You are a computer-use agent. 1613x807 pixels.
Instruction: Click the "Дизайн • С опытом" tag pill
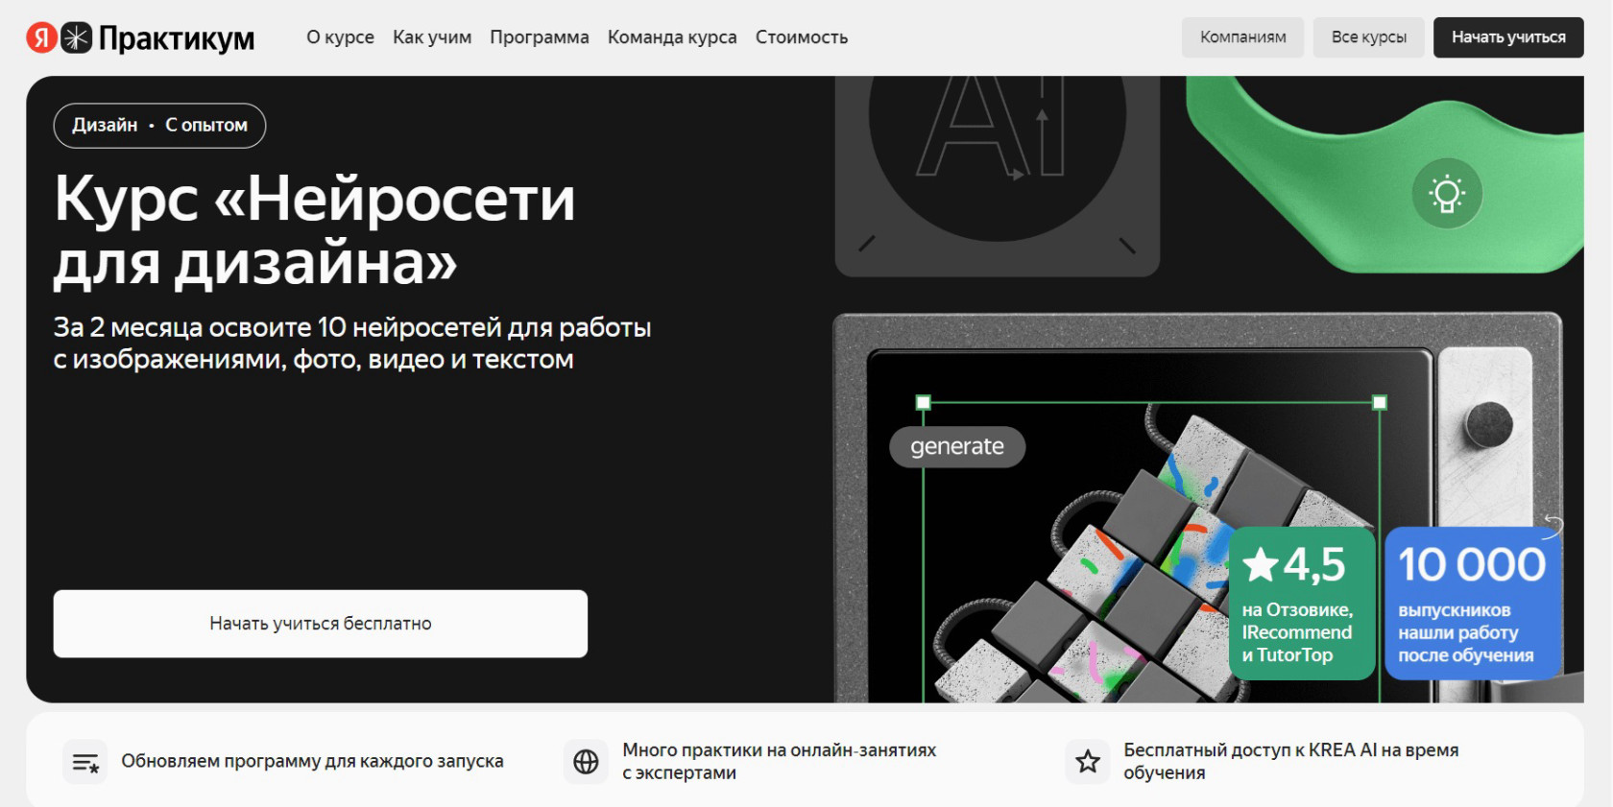[x=159, y=126]
